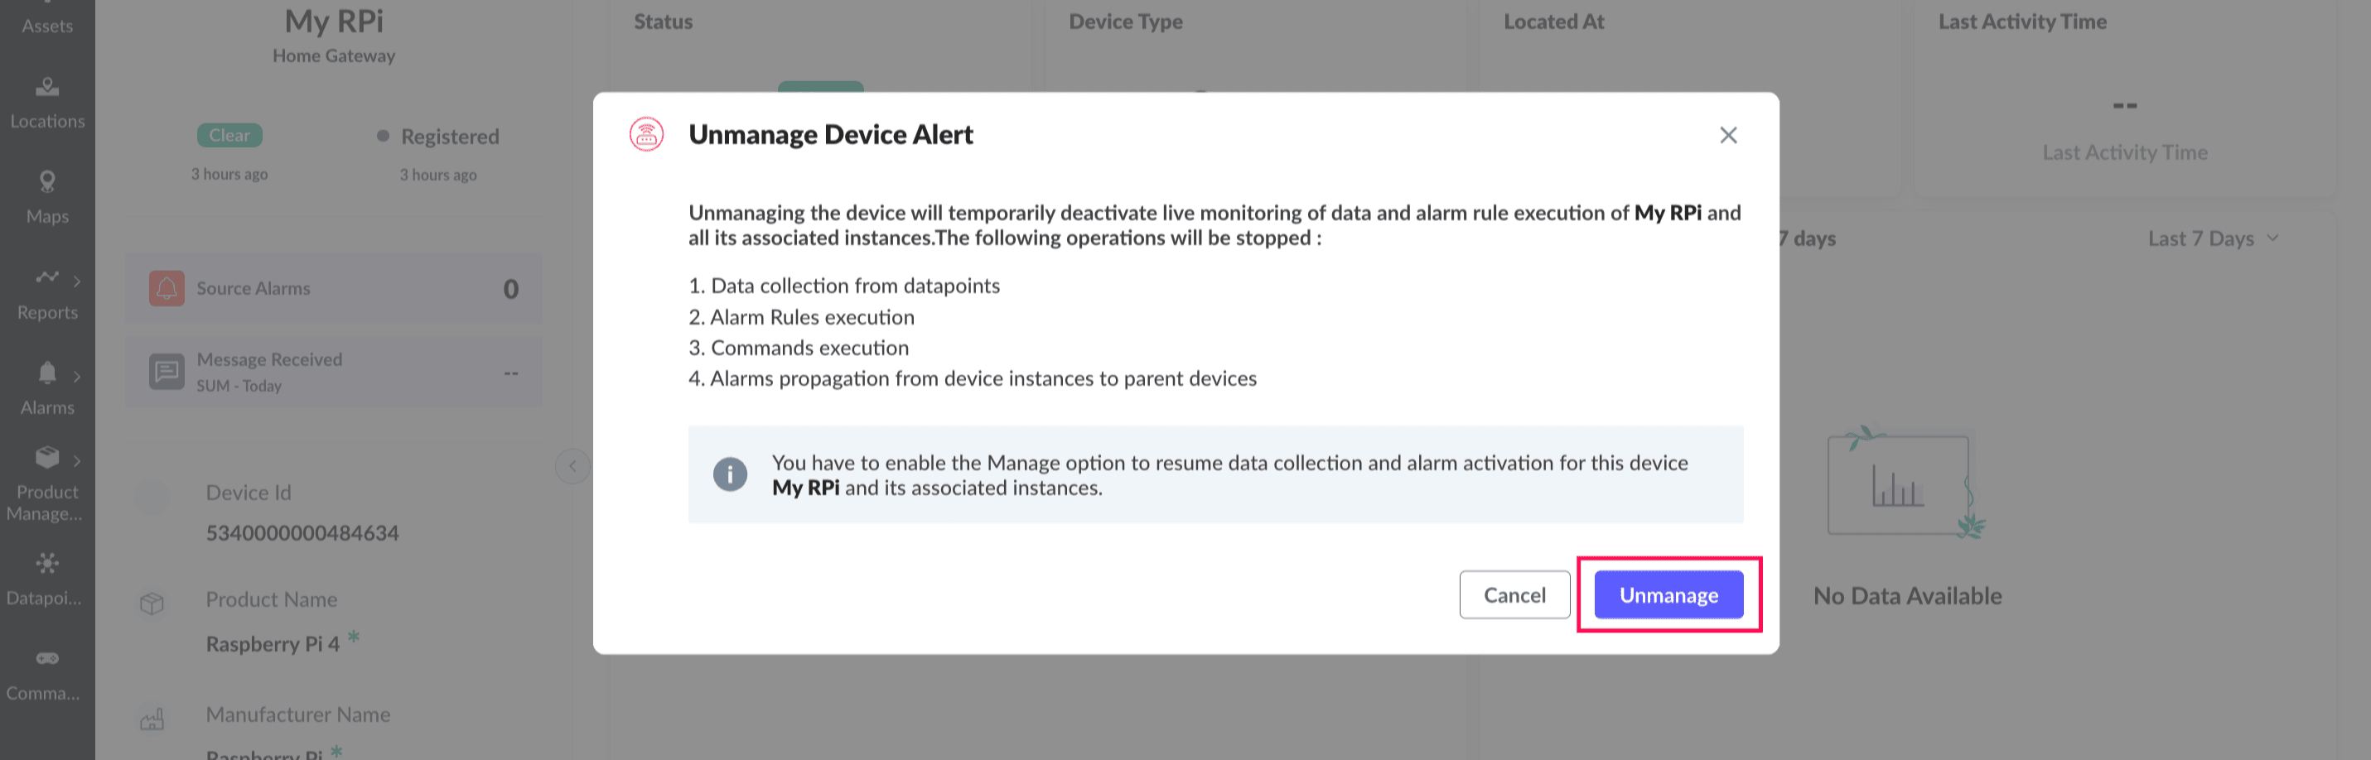Open the Assets menu item
2371x760 pixels.
tap(47, 20)
